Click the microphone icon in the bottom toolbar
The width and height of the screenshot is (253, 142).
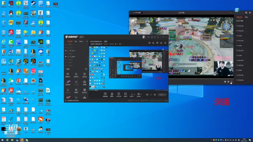[x=132, y=94]
